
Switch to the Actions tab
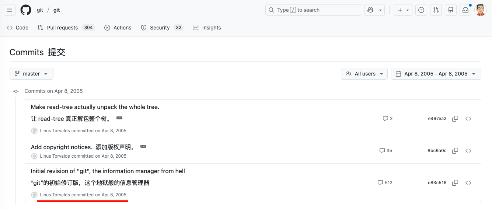[118, 28]
